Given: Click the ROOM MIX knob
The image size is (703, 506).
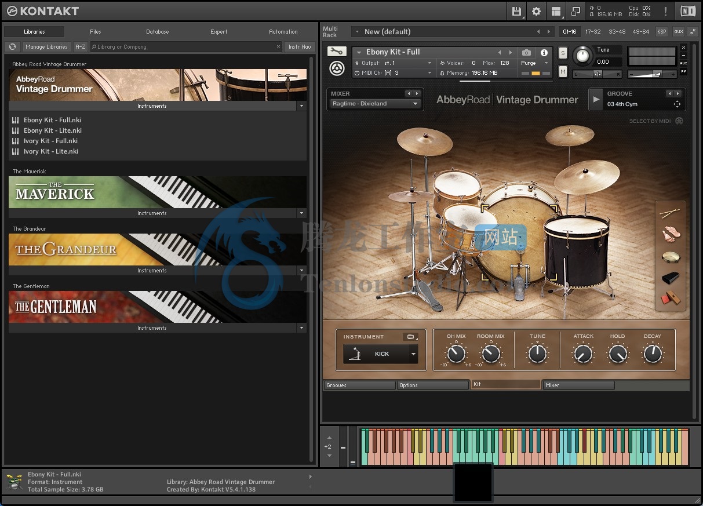Looking at the screenshot, I should pos(491,354).
